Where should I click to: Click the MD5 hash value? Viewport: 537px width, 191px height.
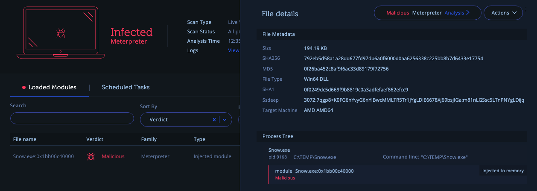point(346,69)
